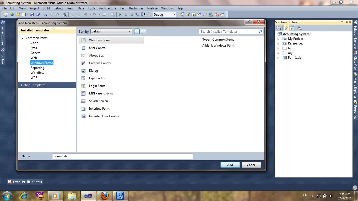Expand the obj folder node

[x=278, y=53]
